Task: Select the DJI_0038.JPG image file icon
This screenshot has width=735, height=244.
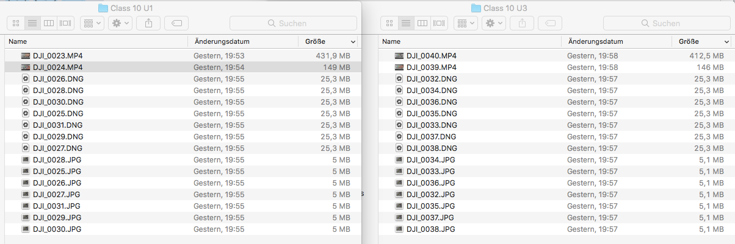Action: [x=399, y=229]
